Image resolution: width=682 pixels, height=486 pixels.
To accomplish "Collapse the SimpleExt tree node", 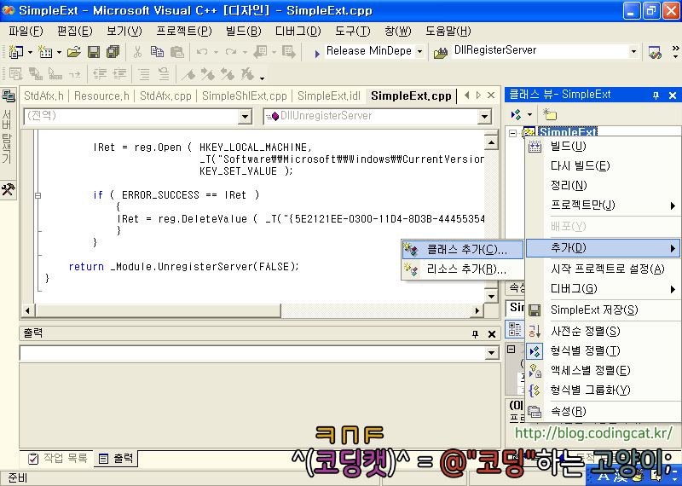I will point(513,133).
